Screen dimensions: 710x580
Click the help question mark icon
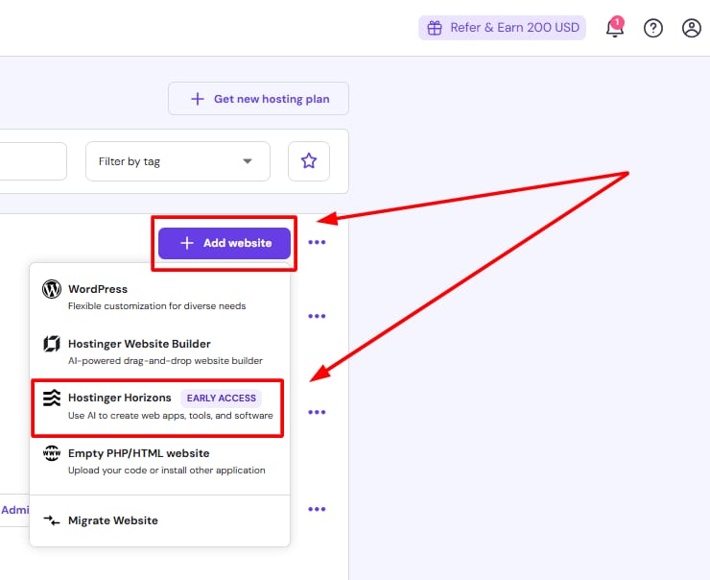pos(653,29)
